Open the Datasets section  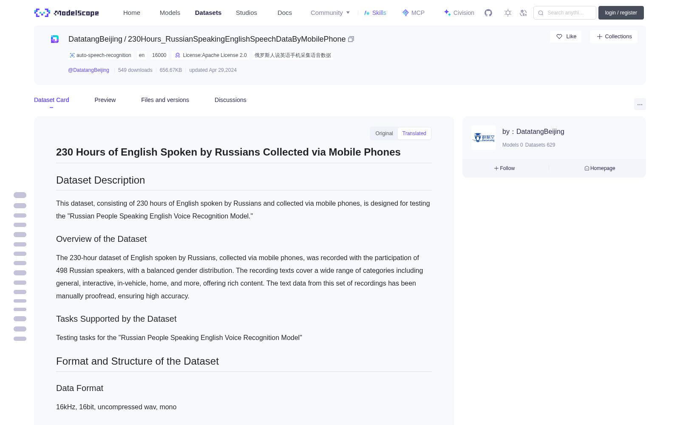pos(208,13)
